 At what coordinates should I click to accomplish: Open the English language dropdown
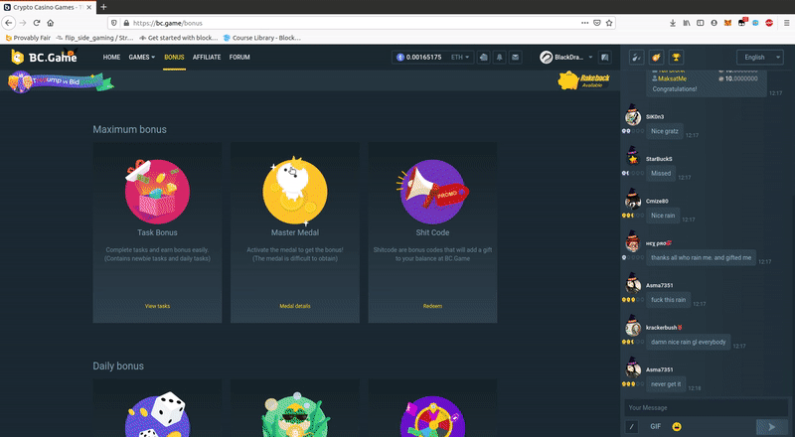coord(760,58)
